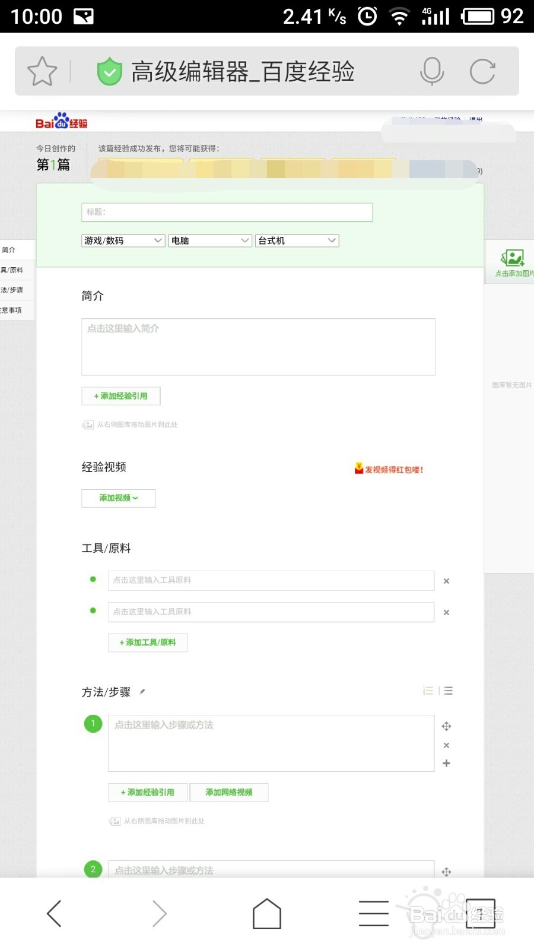Jump to 注意事项 in the side navigation

(x=17, y=311)
